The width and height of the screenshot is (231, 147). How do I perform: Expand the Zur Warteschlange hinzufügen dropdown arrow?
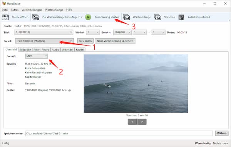pos(82,17)
